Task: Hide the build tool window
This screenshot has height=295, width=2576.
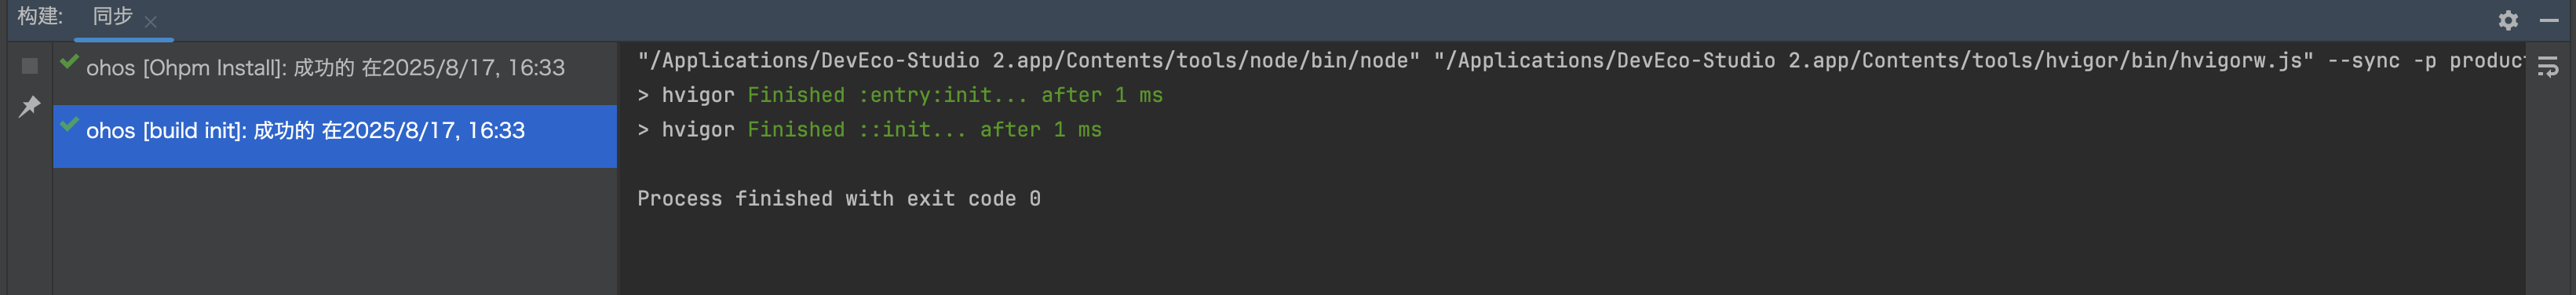Action: pyautogui.click(x=2549, y=20)
